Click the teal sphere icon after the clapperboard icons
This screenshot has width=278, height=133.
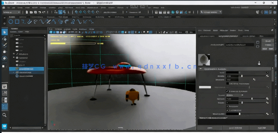pyautogui.click(x=173, y=12)
